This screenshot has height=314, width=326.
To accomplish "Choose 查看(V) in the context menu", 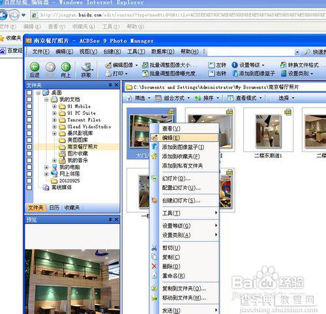I will [185, 129].
